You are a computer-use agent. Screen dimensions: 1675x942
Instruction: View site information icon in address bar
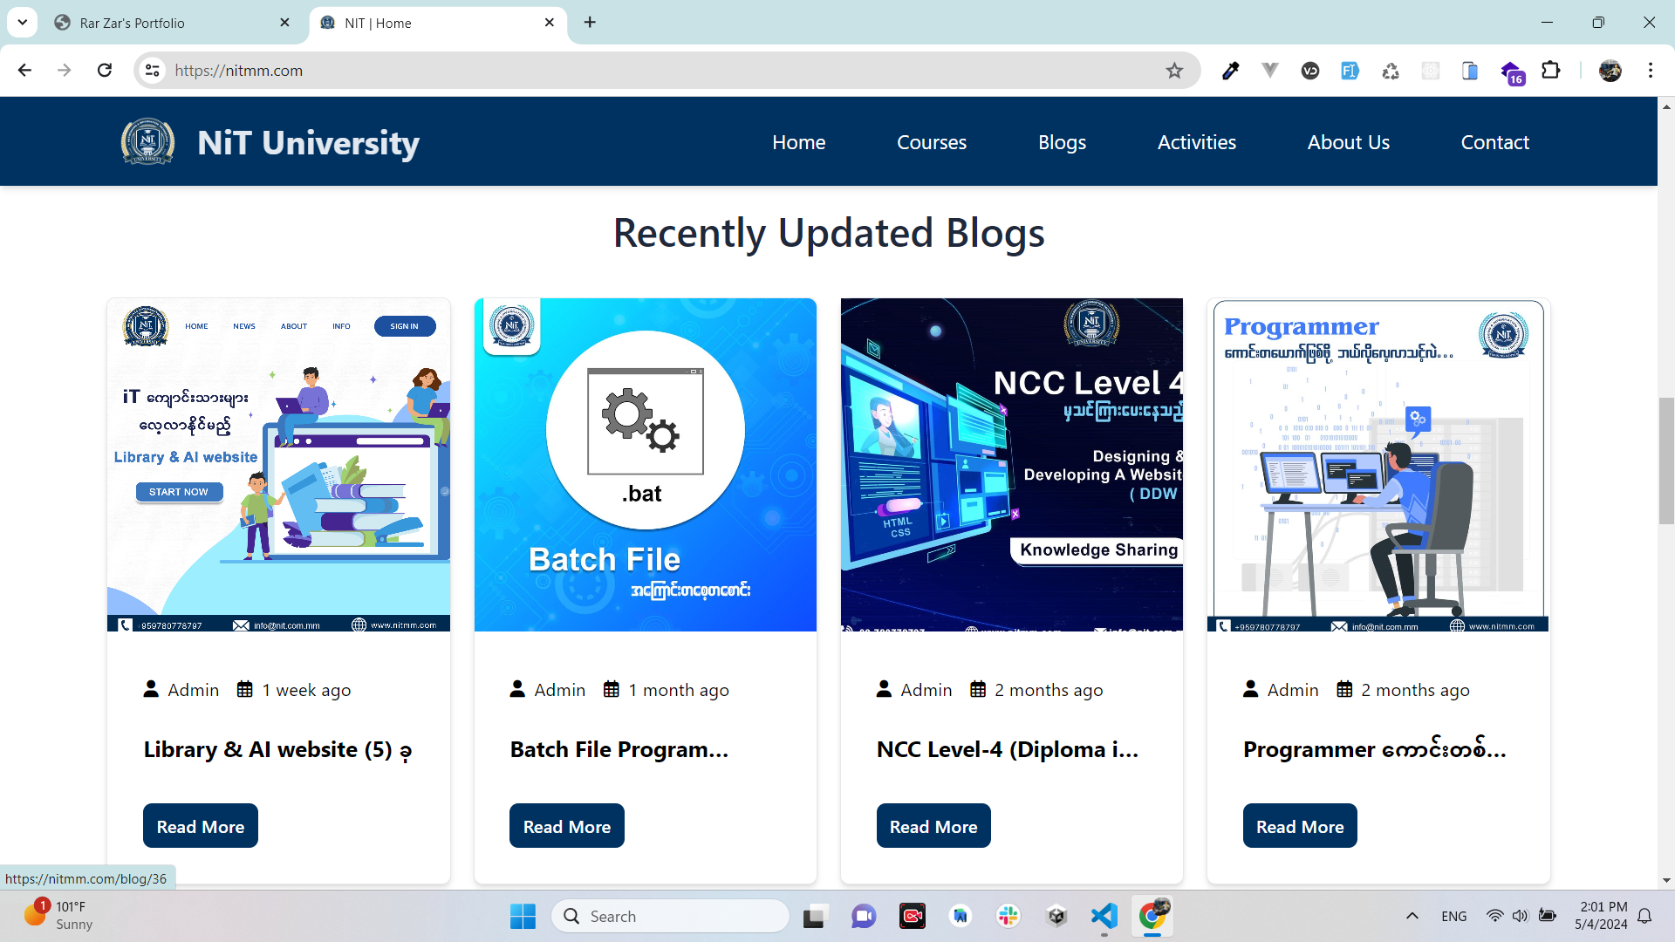coord(153,71)
